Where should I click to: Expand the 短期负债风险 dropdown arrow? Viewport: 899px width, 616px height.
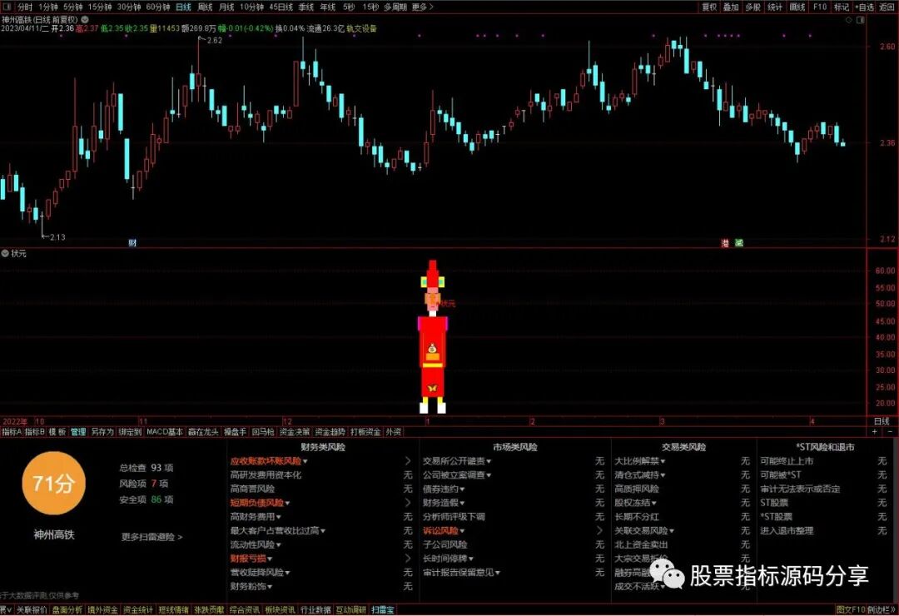click(287, 504)
